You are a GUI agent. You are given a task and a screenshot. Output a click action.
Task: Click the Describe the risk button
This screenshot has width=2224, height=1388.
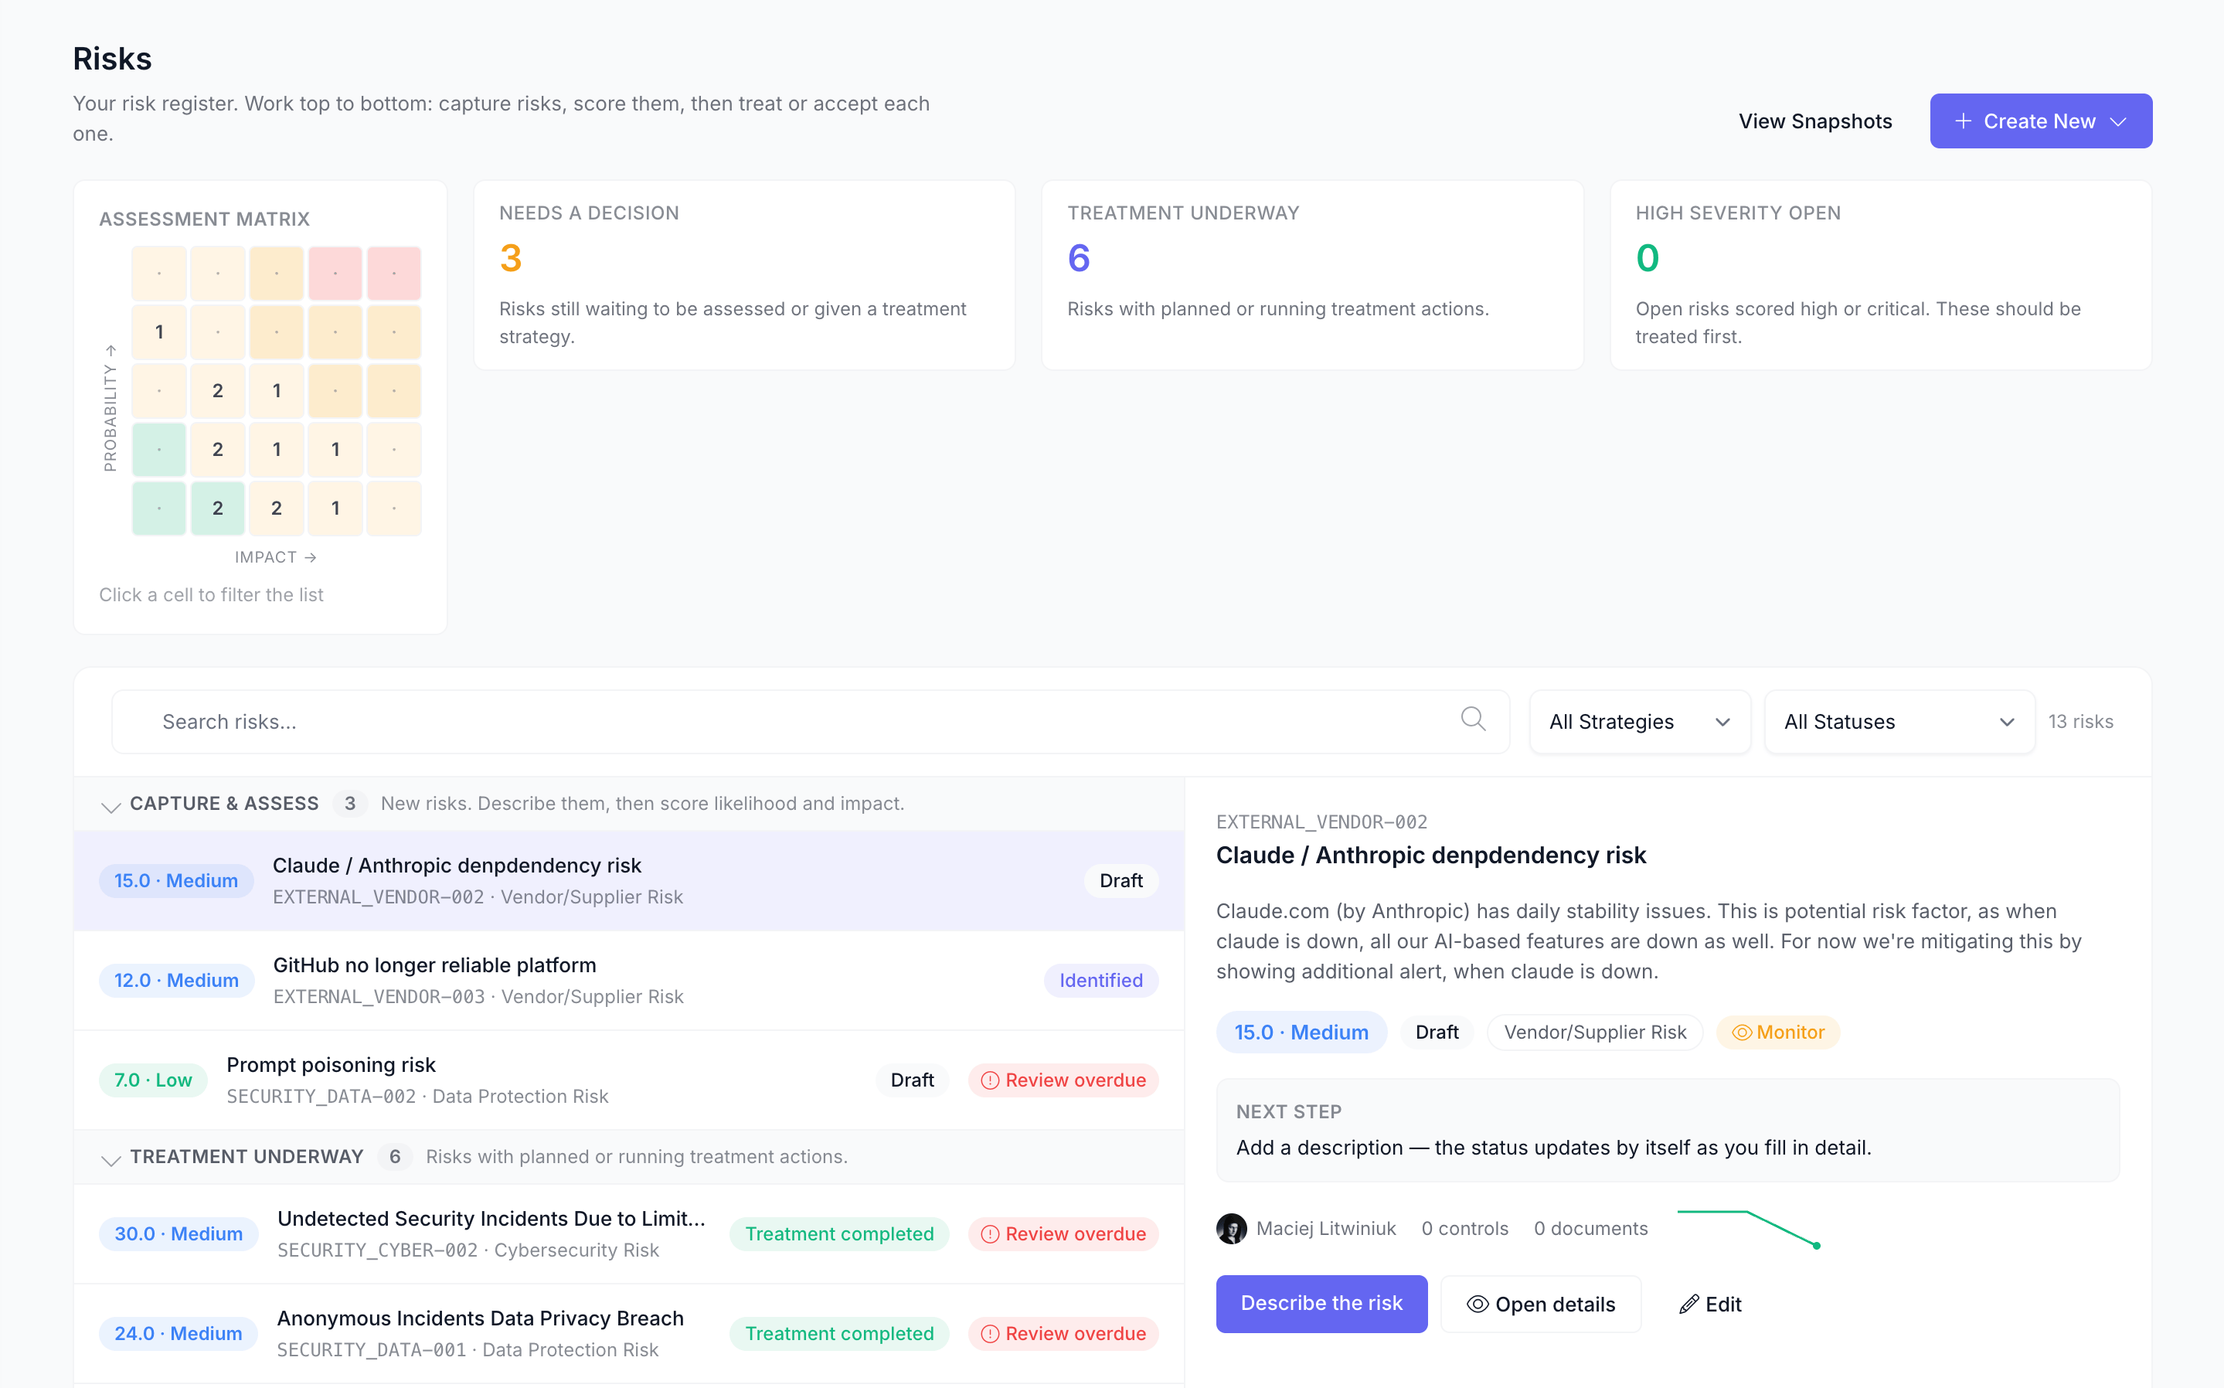pyautogui.click(x=1321, y=1304)
